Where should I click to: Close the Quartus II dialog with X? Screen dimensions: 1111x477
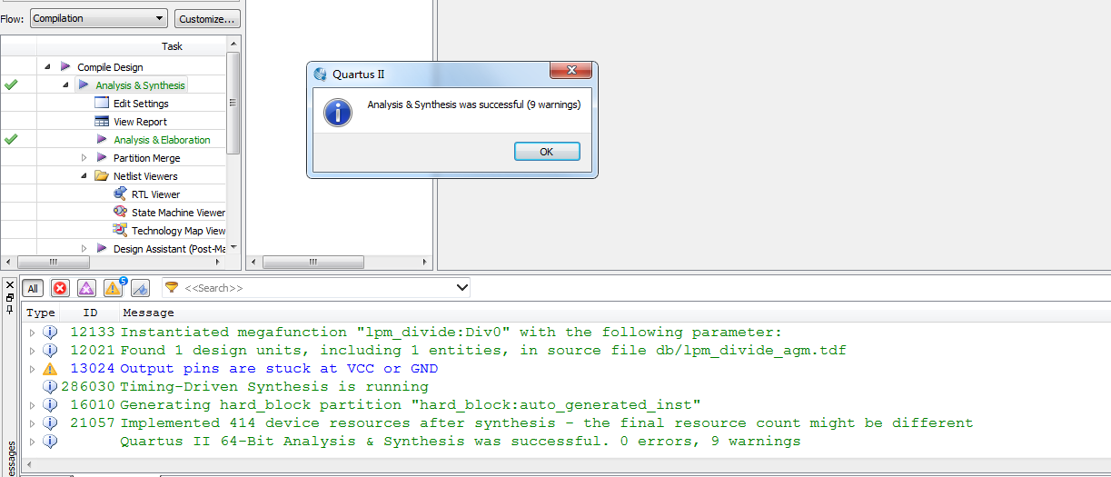point(571,72)
